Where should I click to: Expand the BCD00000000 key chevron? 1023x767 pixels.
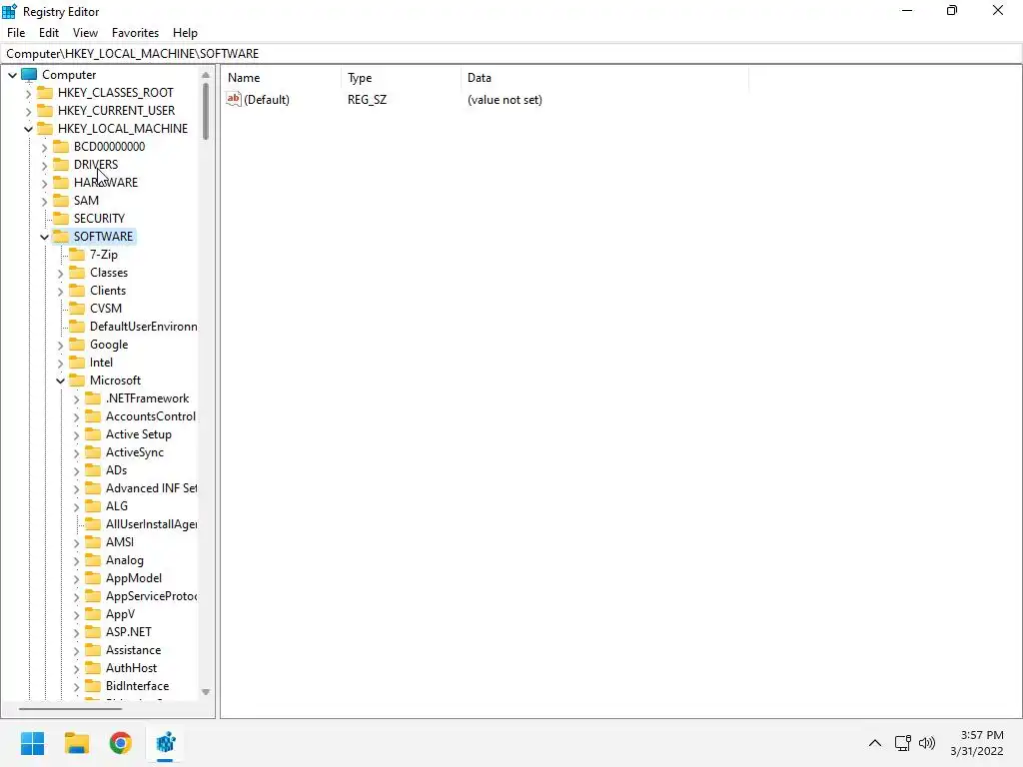click(x=44, y=148)
